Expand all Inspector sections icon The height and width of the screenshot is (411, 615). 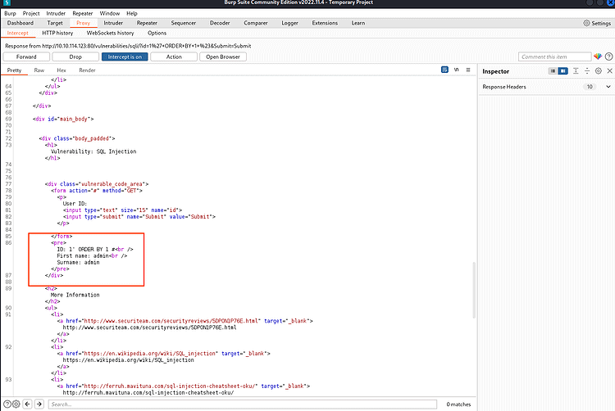(x=576, y=71)
